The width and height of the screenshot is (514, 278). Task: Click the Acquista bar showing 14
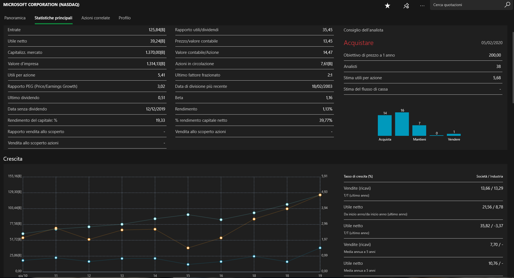pos(385,125)
